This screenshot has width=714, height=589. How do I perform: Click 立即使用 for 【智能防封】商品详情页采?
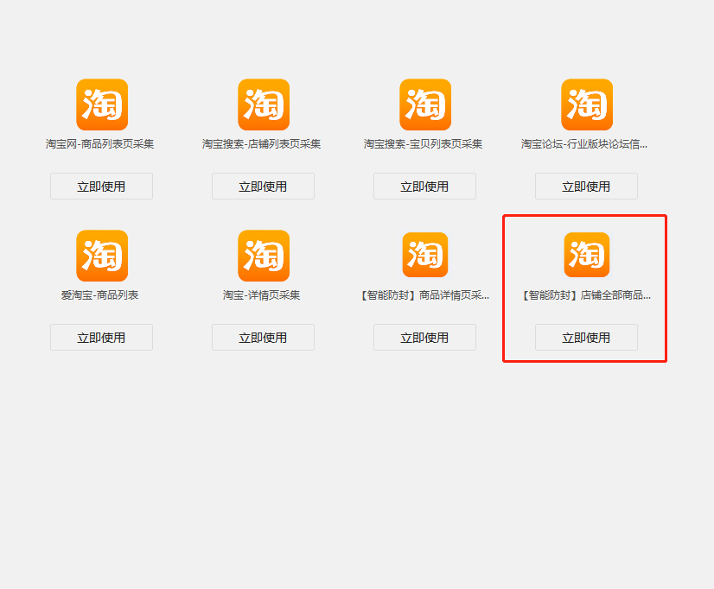(x=424, y=337)
